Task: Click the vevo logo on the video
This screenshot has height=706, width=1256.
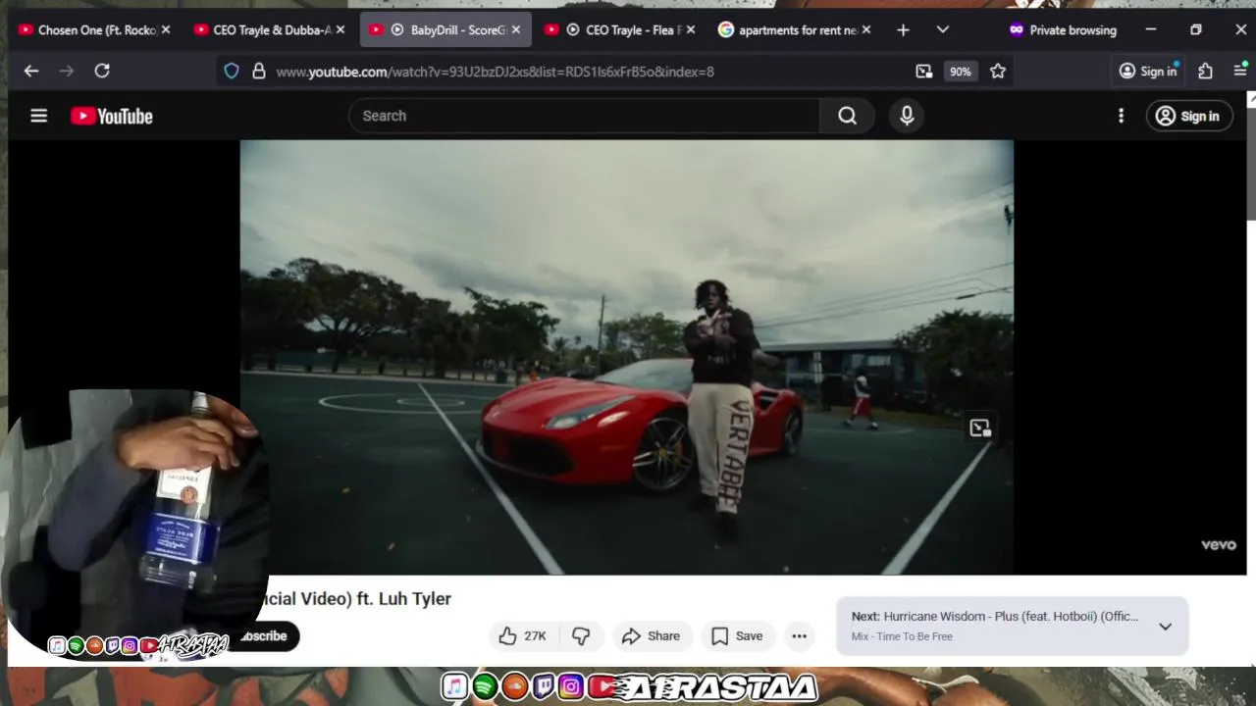Action: pos(1219,545)
